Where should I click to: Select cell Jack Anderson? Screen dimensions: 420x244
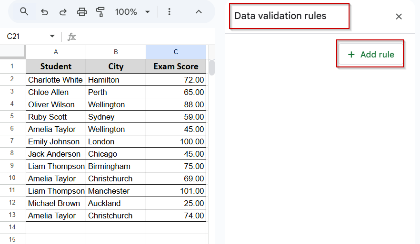[56, 154]
